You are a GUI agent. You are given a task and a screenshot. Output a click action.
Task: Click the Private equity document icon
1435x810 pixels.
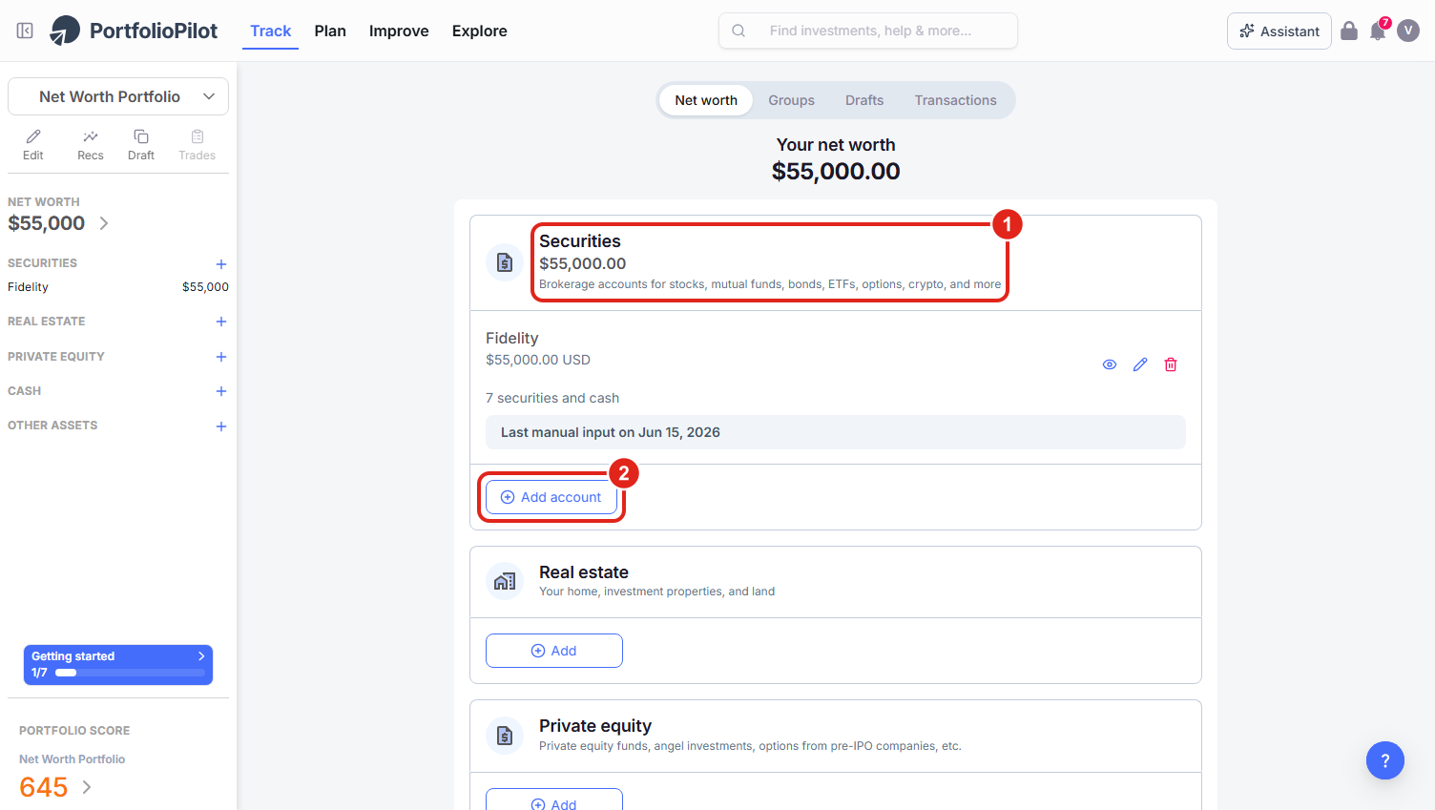coord(505,736)
